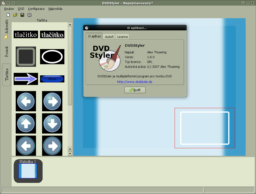Select the dark-rimmed left-arrow round button
The image size is (256, 194).
pyautogui.click(x=26, y=146)
